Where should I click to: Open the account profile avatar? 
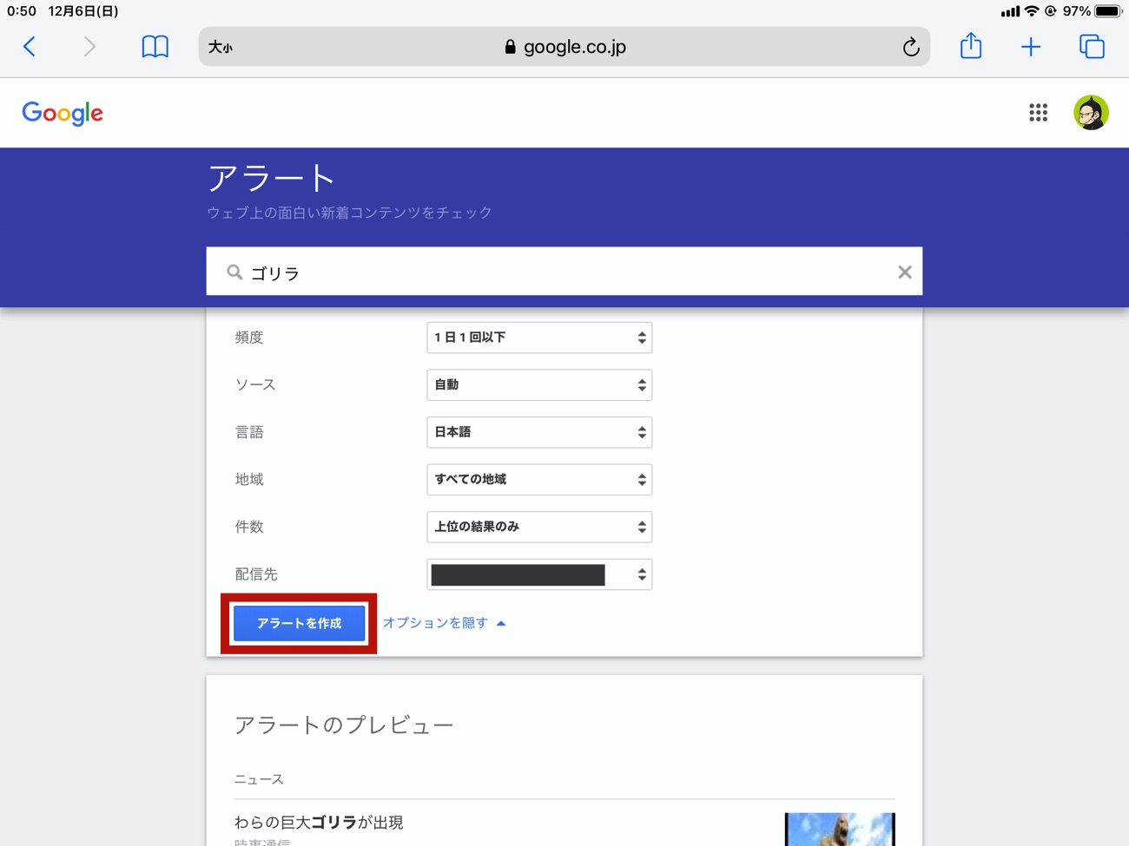1091,113
